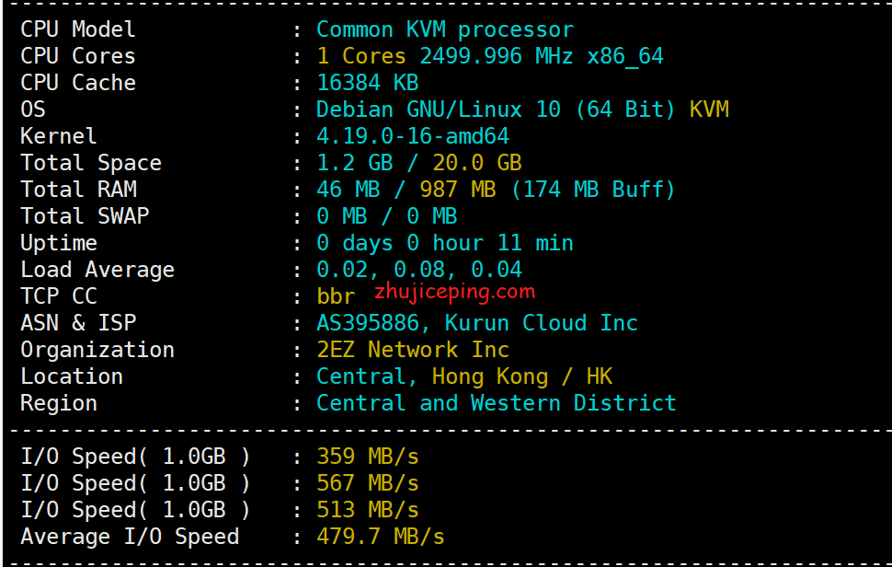Select 'Hong Kong / HK' text

pyautogui.click(x=522, y=376)
